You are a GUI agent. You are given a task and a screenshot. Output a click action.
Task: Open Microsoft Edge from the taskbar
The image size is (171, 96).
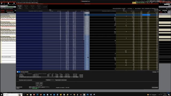(x=37, y=95)
